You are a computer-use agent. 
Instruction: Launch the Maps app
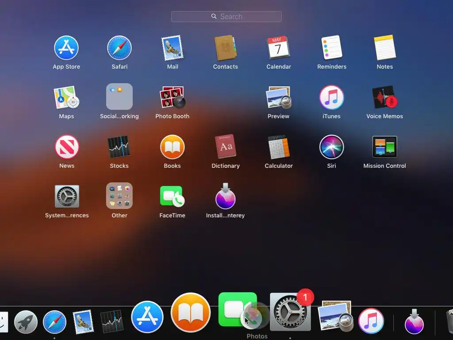click(x=66, y=97)
